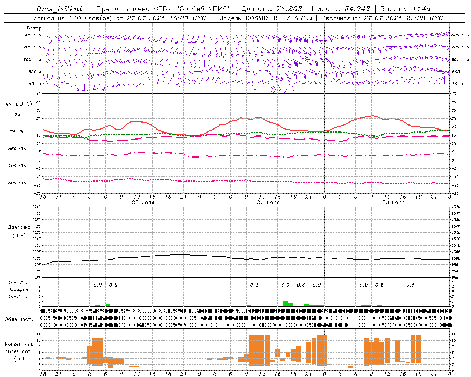
Task: Click the '28 июля' date label
Action: coord(143,202)
